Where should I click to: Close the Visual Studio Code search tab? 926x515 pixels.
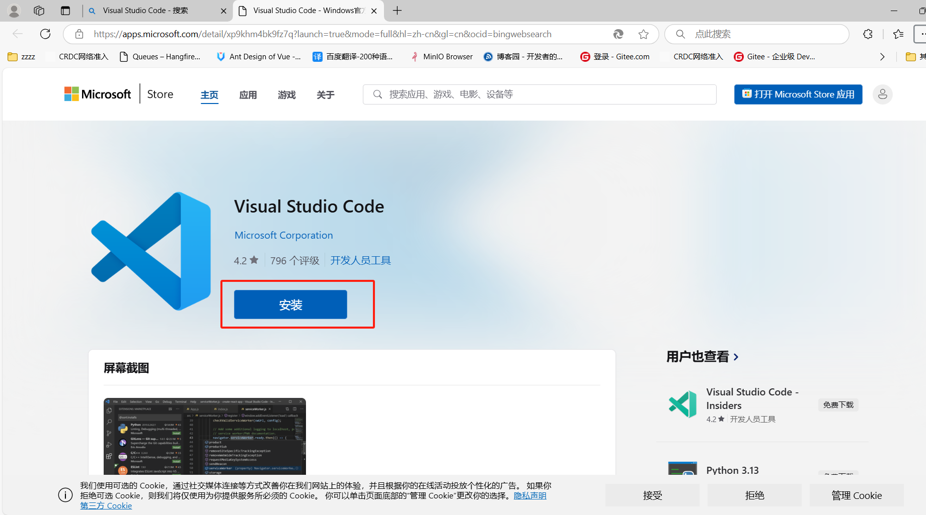[x=223, y=11]
